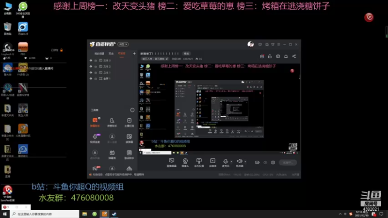388x218 pixels.
Task: Open the hamburger menu in the title bar
Action: (x=278, y=45)
